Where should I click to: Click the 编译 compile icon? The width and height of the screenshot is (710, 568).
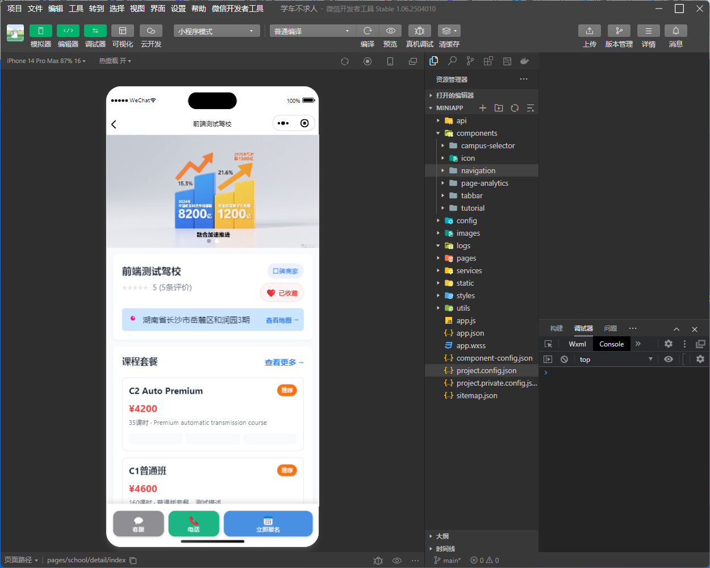click(367, 31)
